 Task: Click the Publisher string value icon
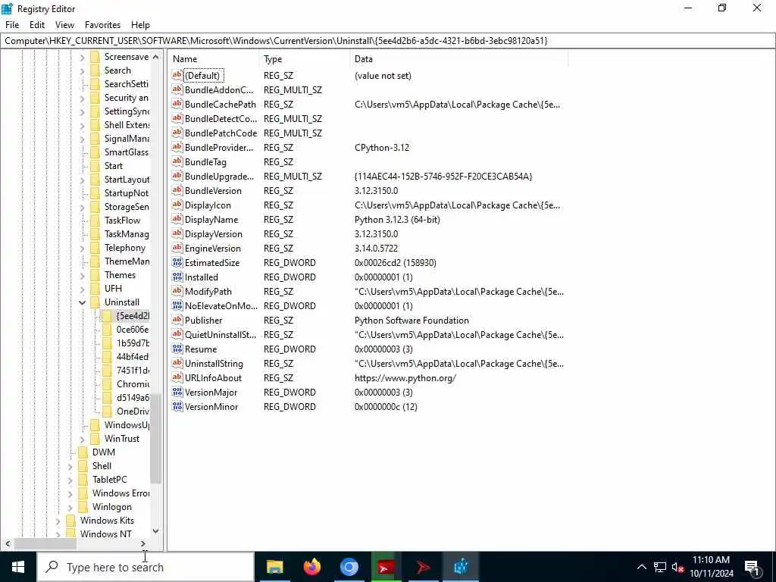pos(177,321)
